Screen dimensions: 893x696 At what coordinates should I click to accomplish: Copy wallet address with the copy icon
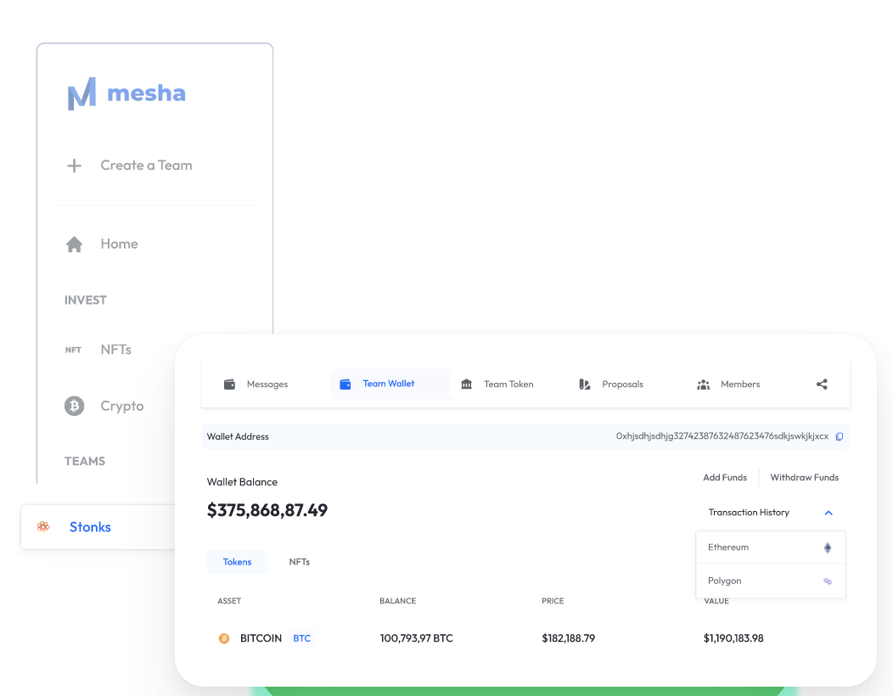840,437
